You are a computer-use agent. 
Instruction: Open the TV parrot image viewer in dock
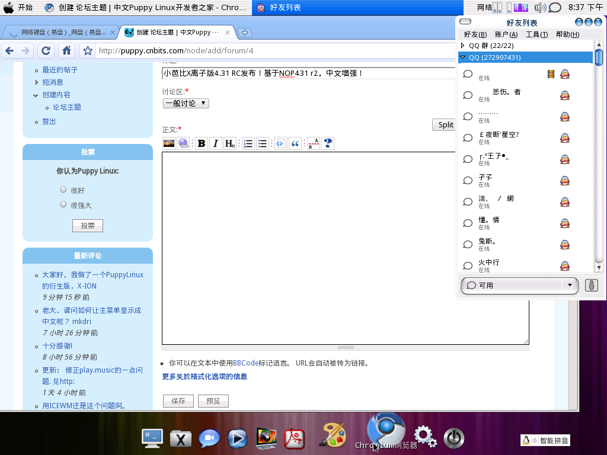(x=266, y=439)
